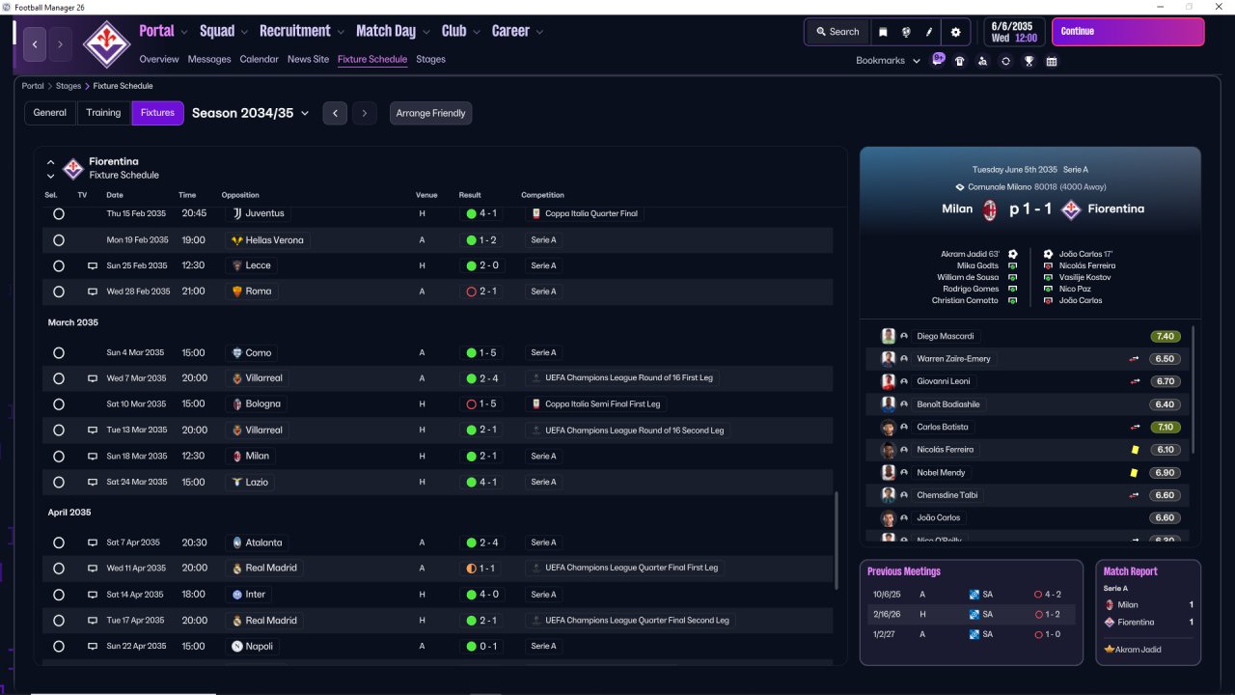The height and width of the screenshot is (695, 1235).
Task: Switch to the News Site tab
Action: tap(308, 59)
